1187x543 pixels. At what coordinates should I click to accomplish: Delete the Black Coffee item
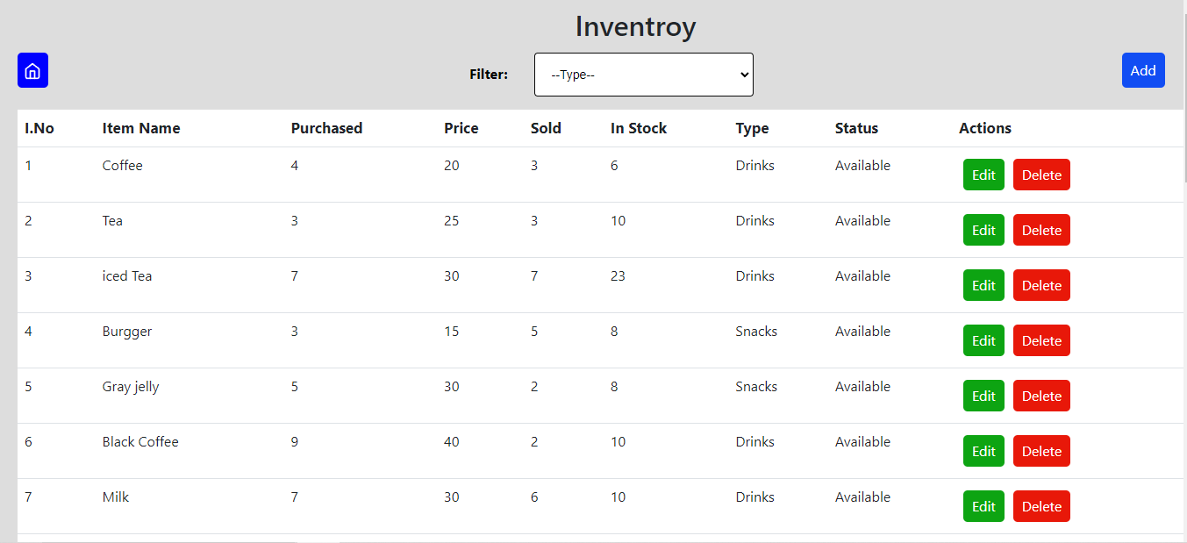[x=1041, y=451]
